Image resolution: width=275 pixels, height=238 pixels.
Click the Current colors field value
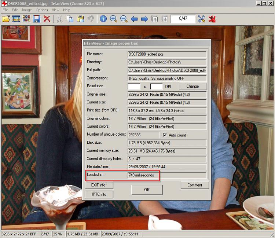(167, 127)
